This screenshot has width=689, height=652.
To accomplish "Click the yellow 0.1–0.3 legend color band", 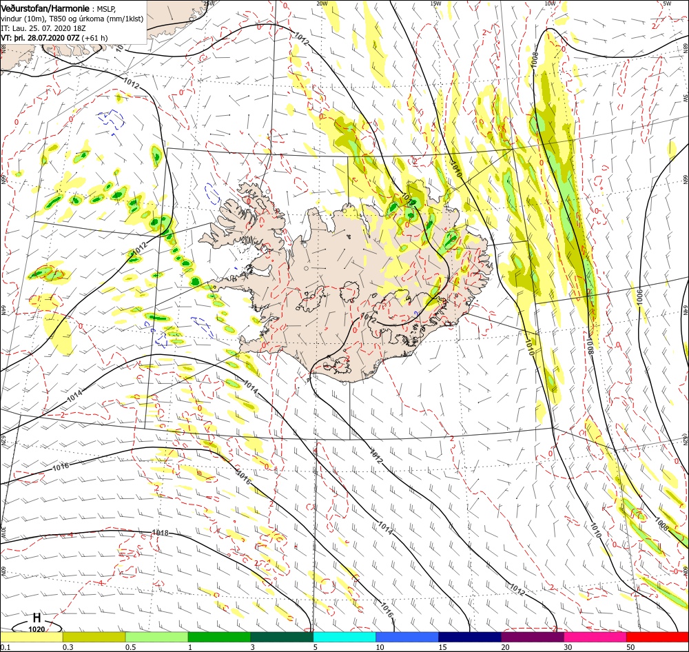I will (31, 637).
